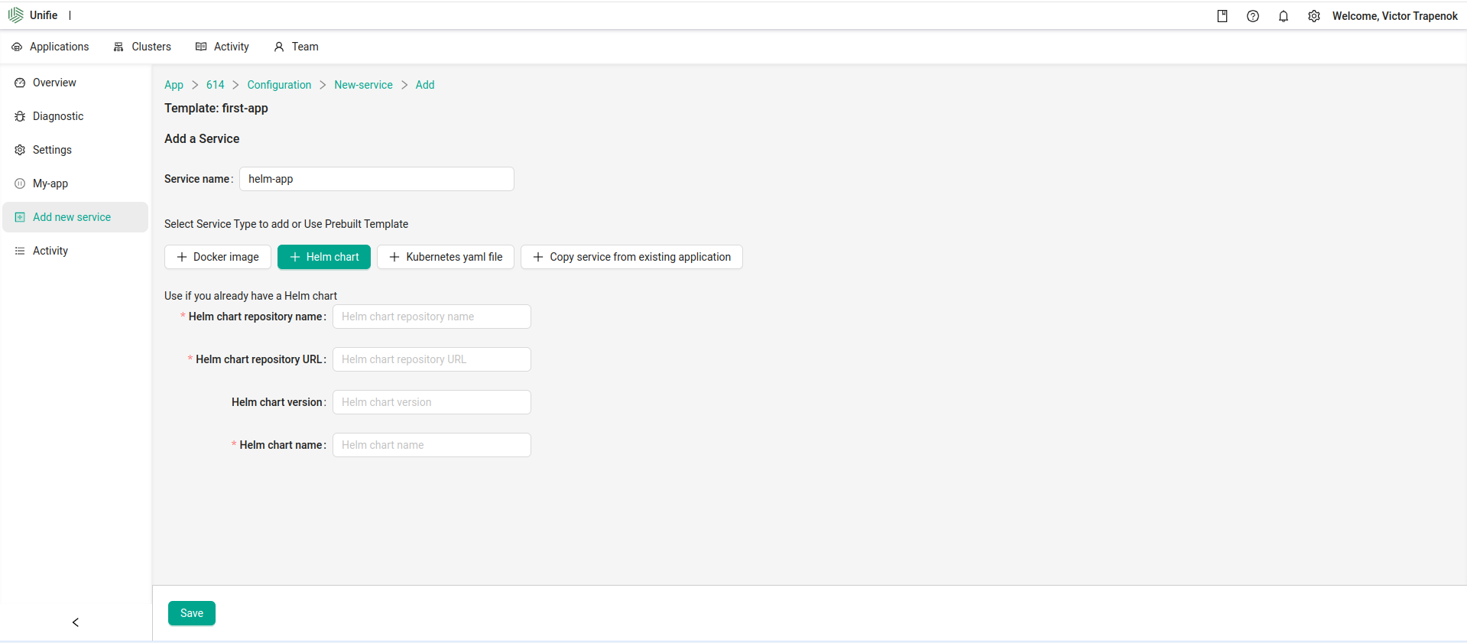Open Settings in the left sidebar
This screenshot has width=1467, height=643.
(x=52, y=150)
